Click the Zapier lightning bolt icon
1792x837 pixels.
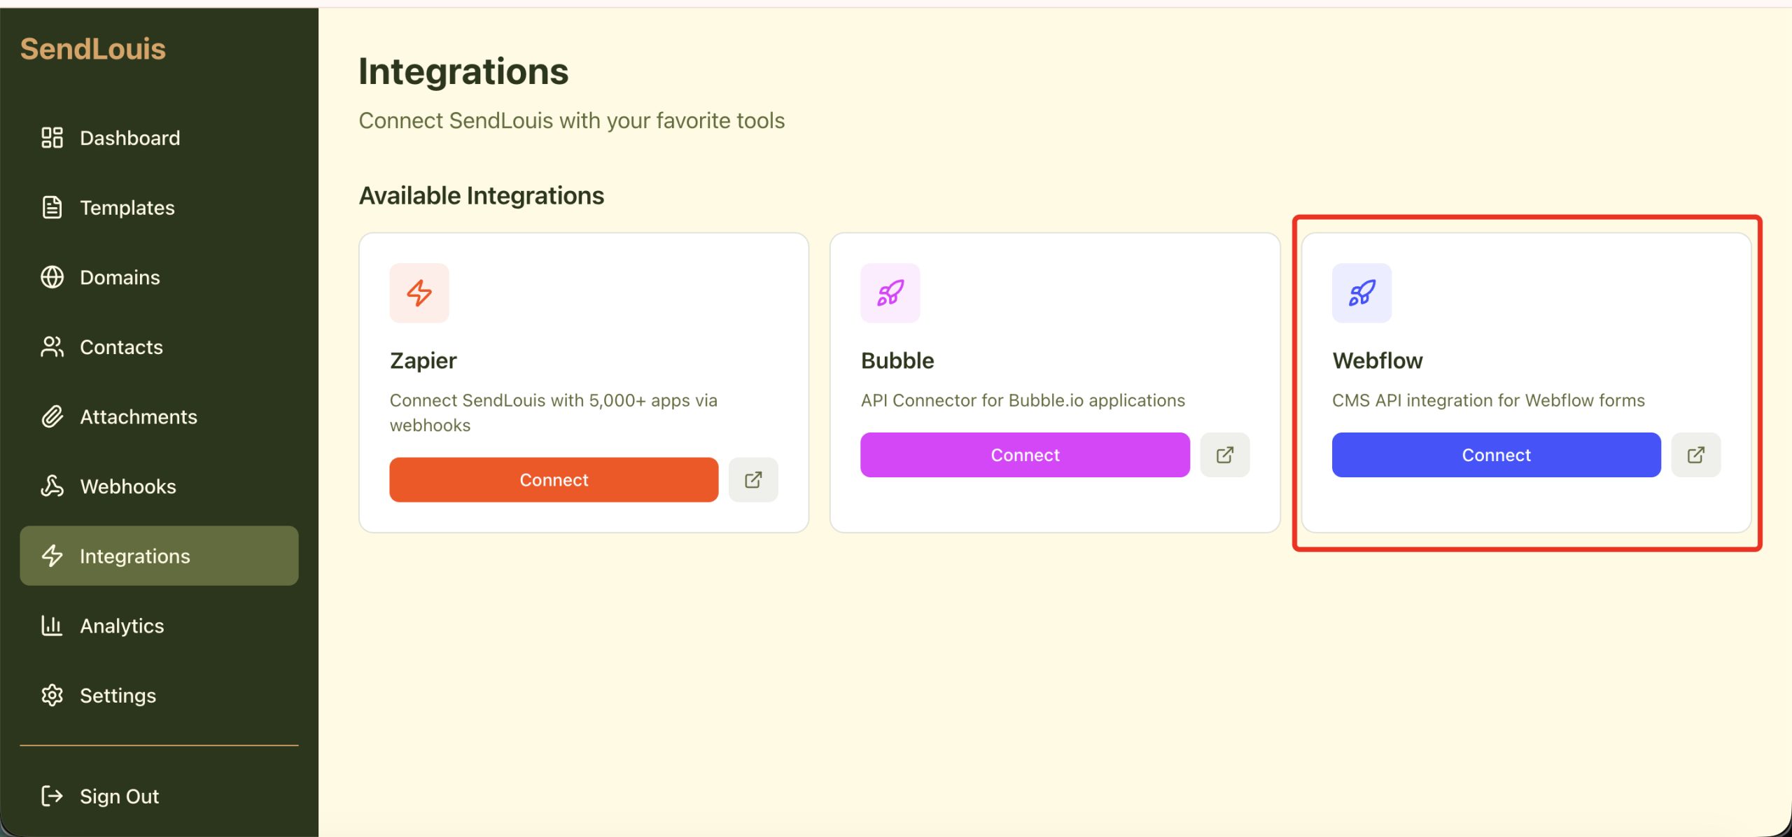point(419,293)
